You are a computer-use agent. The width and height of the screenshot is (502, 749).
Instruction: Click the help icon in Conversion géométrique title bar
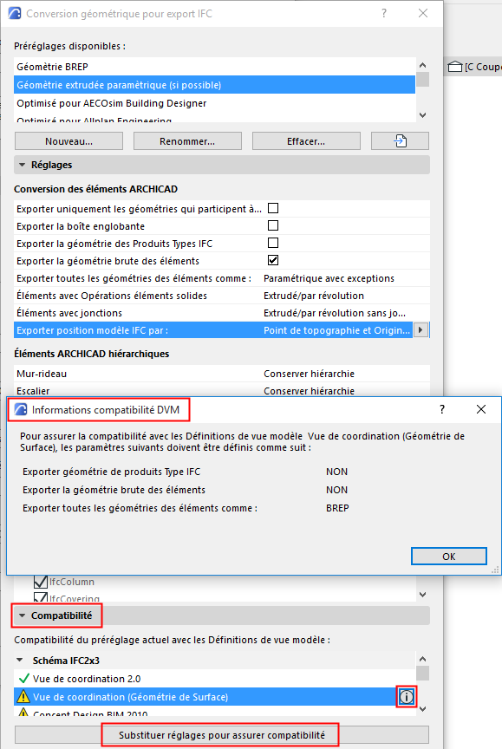(x=383, y=13)
